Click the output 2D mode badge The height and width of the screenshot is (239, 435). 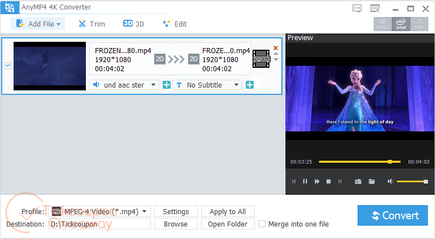pos(194,59)
